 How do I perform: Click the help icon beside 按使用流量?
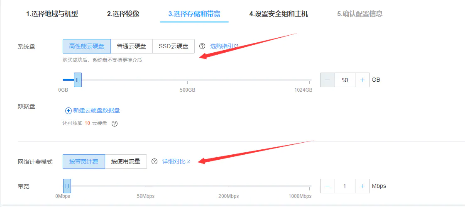pos(154,161)
